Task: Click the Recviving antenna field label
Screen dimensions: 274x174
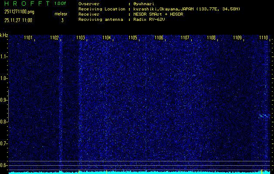Action: 101,20
